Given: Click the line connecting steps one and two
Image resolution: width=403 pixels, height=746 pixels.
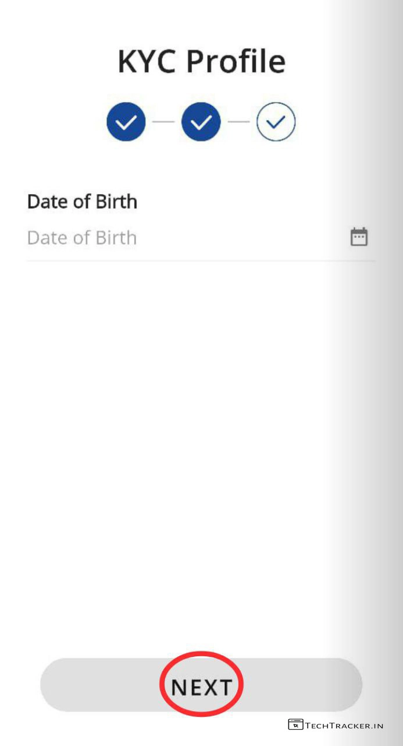Looking at the screenshot, I should coord(163,122).
